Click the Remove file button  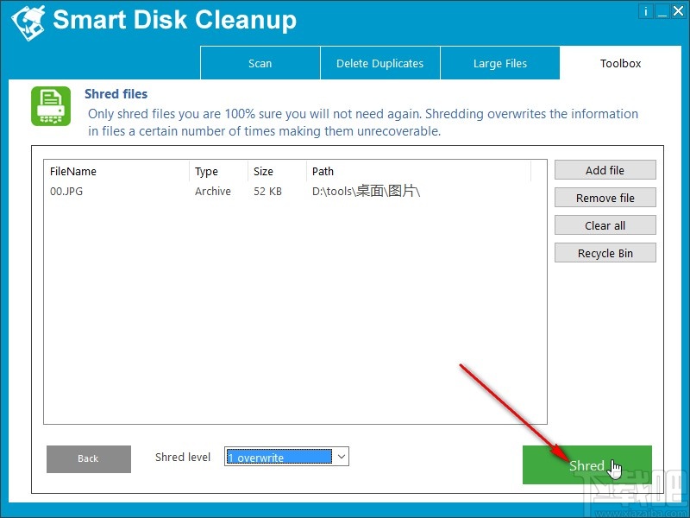(x=605, y=198)
